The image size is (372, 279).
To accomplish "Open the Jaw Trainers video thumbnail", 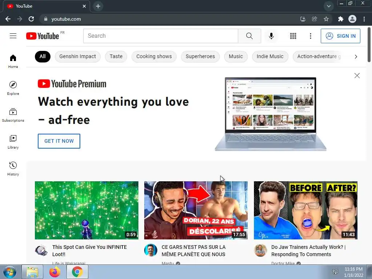I will [306, 210].
